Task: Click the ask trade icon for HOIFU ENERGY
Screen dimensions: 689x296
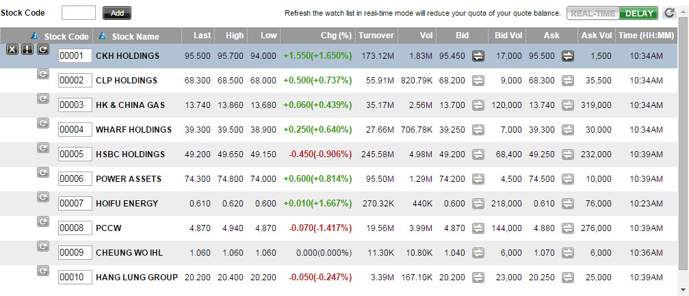Action: pyautogui.click(x=568, y=203)
